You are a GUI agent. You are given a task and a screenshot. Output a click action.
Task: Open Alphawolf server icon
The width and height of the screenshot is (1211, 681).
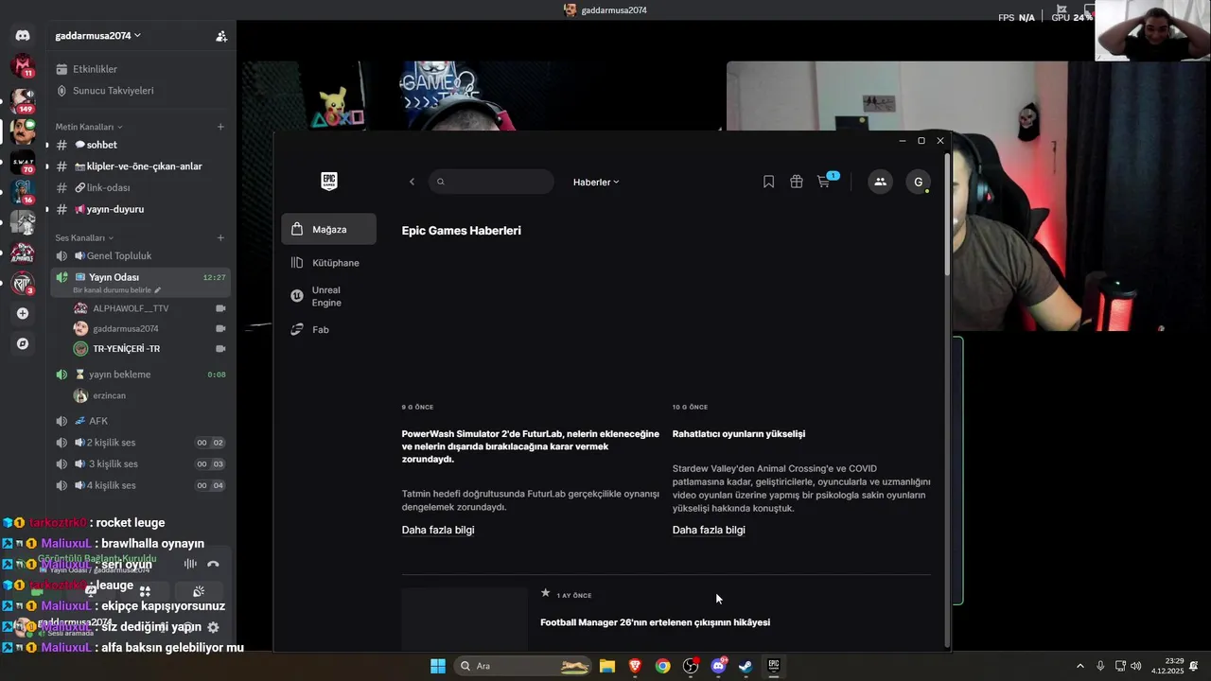(23, 253)
